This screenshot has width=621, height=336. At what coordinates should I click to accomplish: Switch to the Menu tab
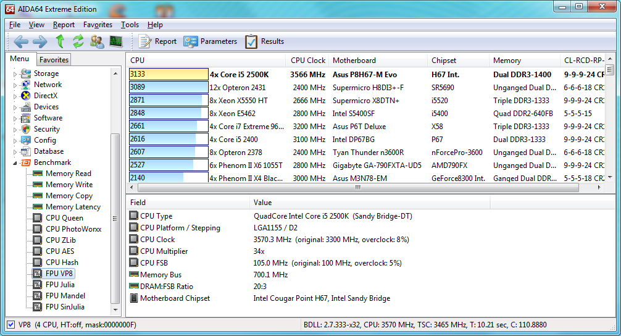click(20, 59)
